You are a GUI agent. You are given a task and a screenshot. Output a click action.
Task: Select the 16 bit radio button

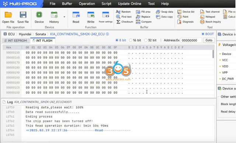pyautogui.click(x=131, y=40)
